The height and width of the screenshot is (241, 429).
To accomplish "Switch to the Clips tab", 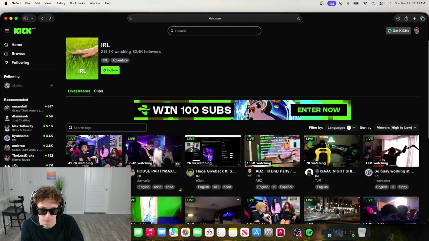I will [98, 91].
